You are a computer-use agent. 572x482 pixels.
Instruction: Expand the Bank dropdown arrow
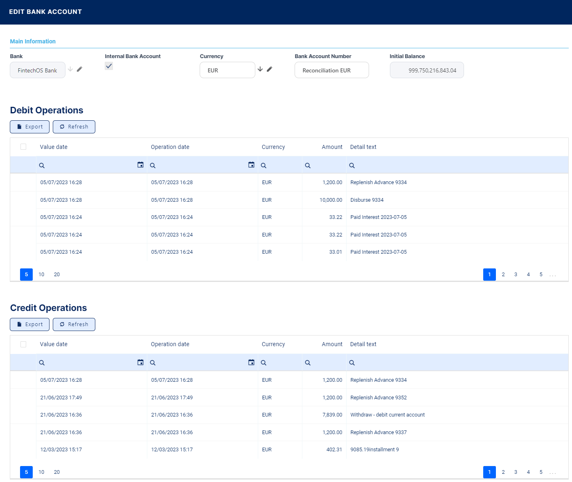[x=70, y=69]
